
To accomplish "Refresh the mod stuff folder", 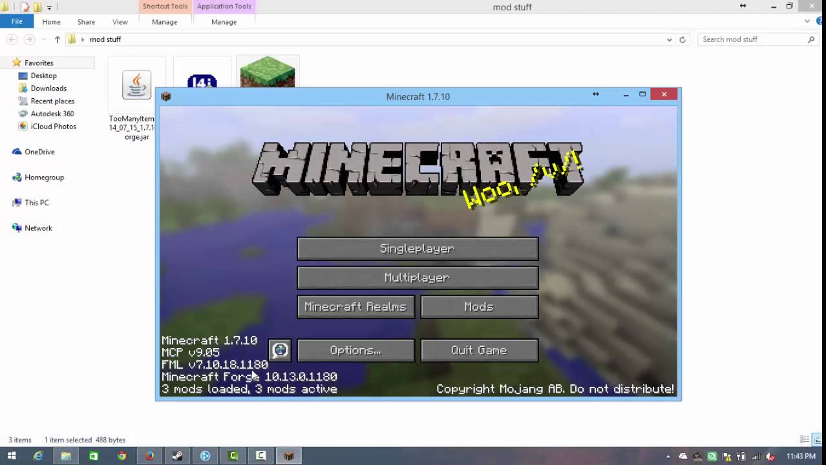I will coord(682,39).
